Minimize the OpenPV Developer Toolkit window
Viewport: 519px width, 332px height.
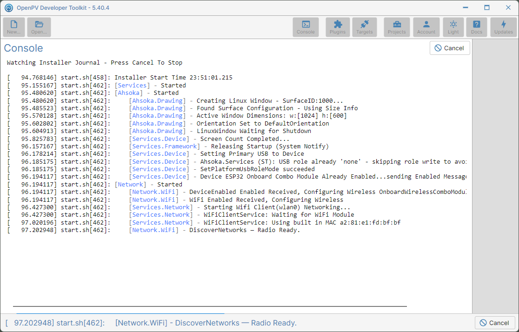tap(466, 7)
